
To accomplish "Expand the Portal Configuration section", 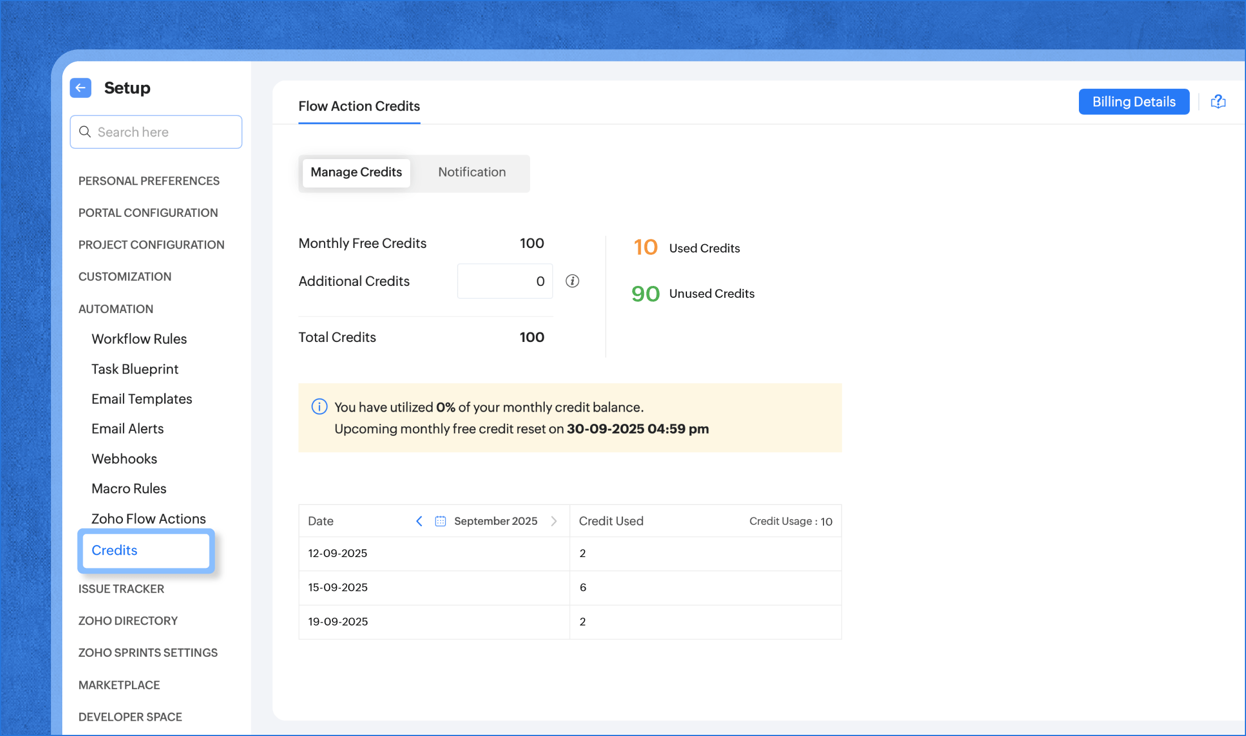I will pos(148,213).
